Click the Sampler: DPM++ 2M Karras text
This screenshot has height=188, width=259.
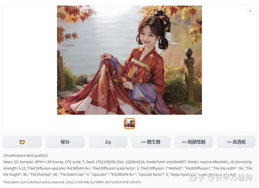[x=41, y=162]
